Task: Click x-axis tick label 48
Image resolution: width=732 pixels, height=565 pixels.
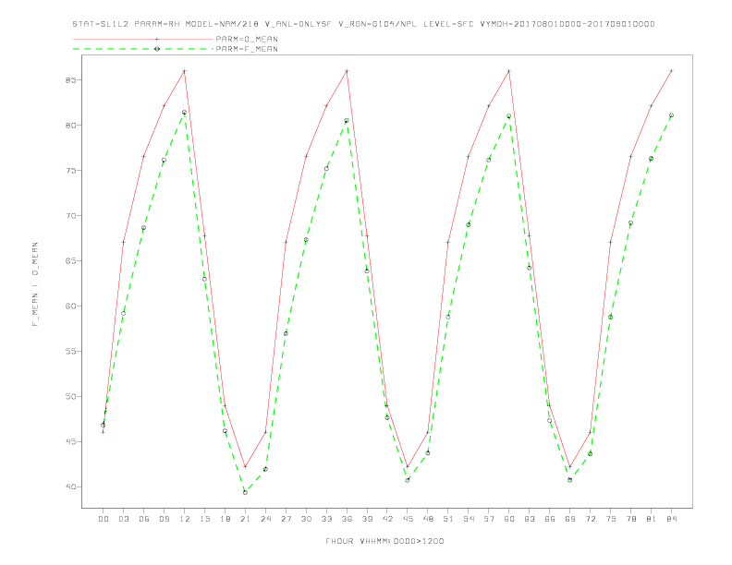Action: [x=428, y=519]
